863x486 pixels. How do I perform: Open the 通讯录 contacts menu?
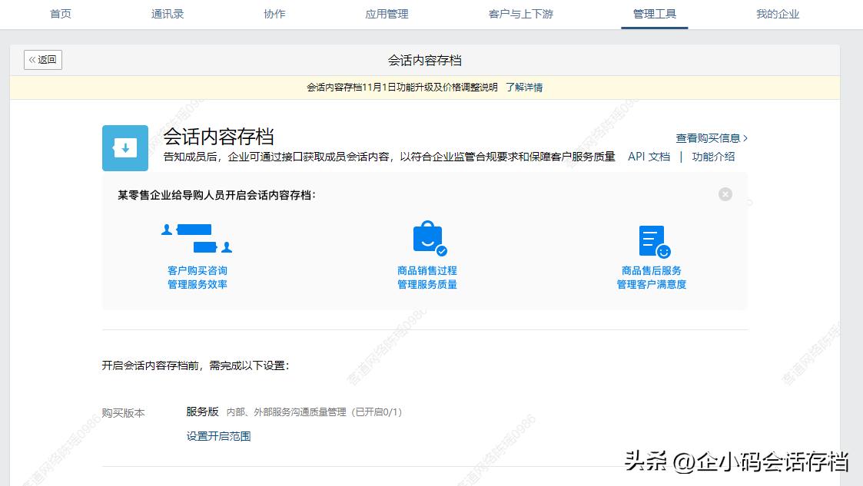click(167, 13)
